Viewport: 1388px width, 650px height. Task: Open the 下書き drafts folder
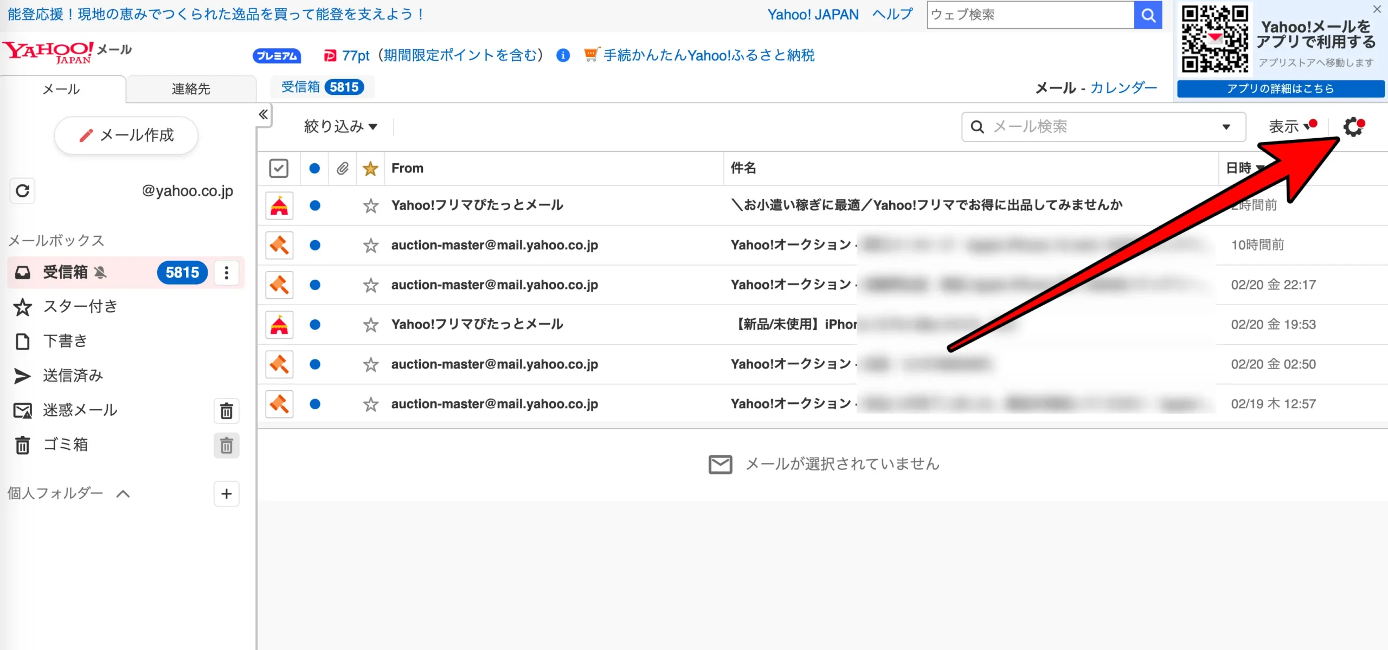point(64,341)
